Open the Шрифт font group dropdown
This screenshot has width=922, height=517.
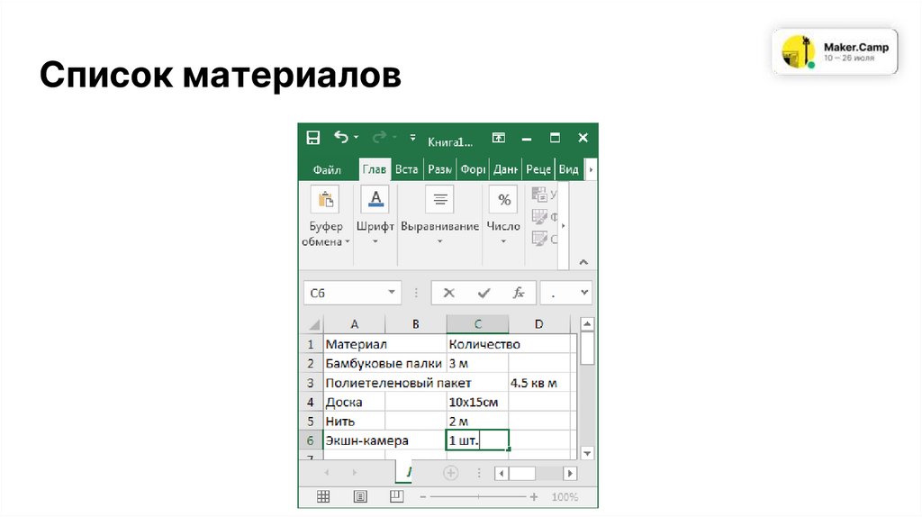pos(375,233)
